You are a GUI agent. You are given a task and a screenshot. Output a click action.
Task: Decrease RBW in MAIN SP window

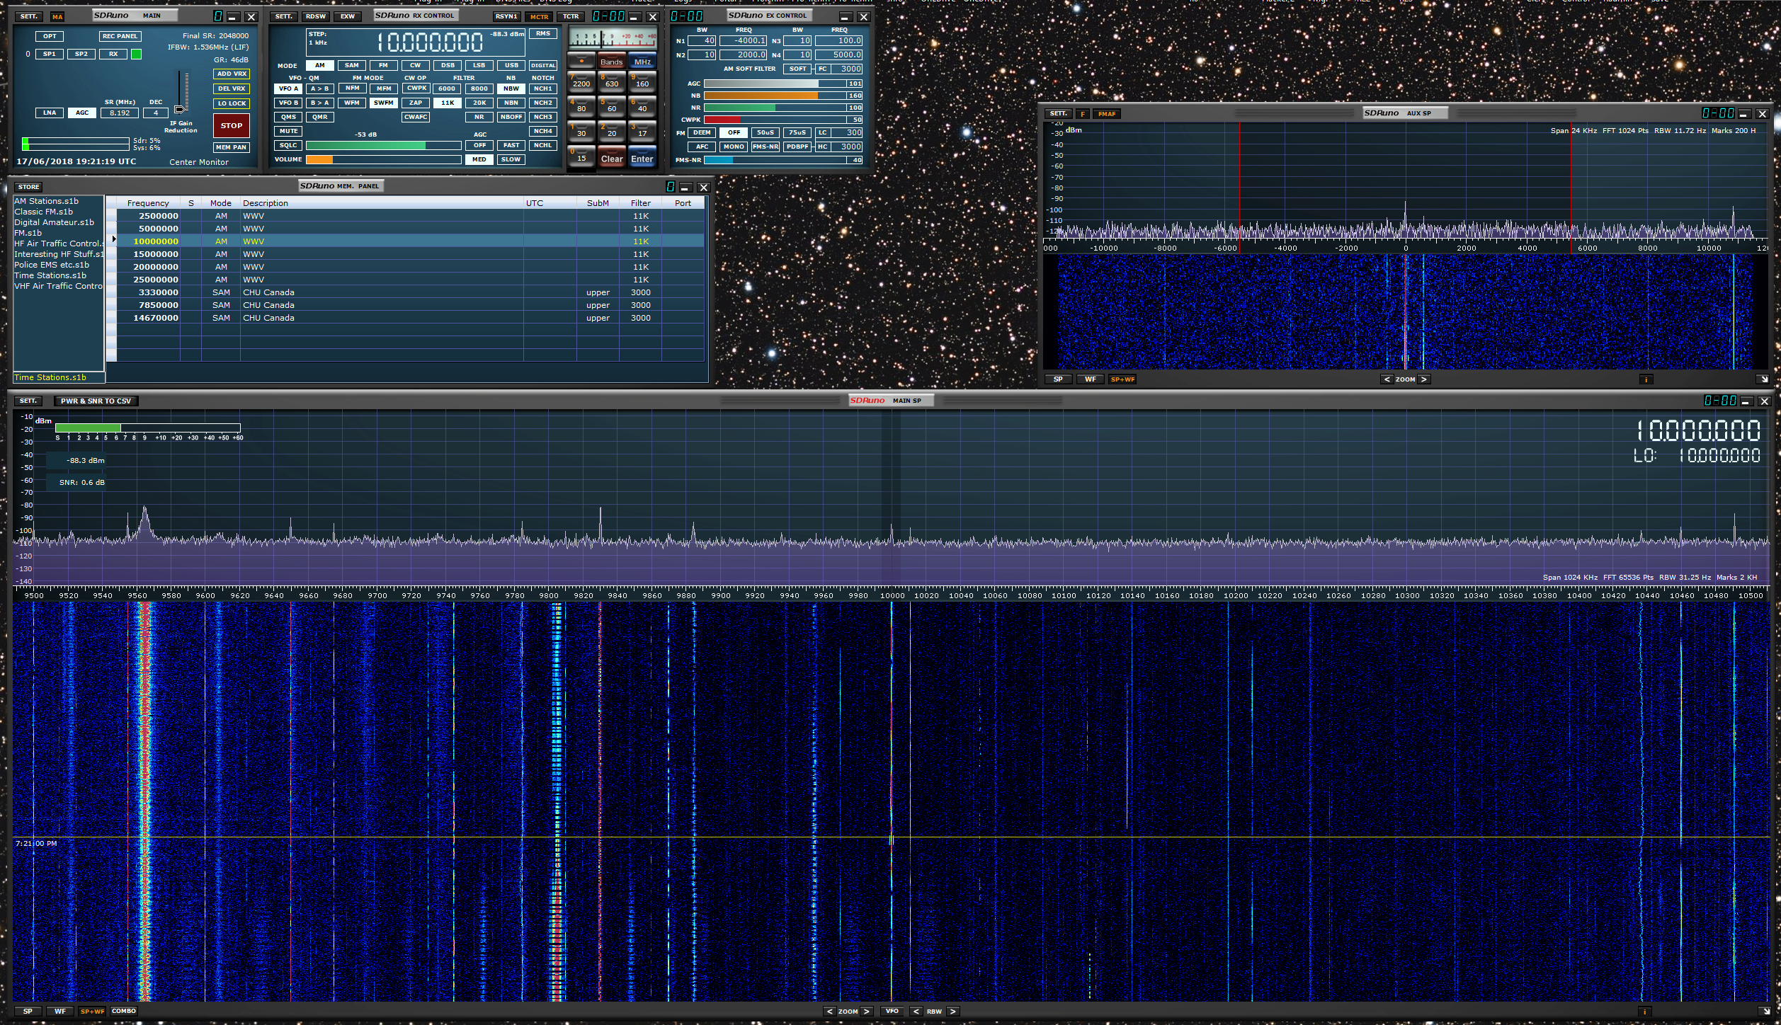[916, 1011]
